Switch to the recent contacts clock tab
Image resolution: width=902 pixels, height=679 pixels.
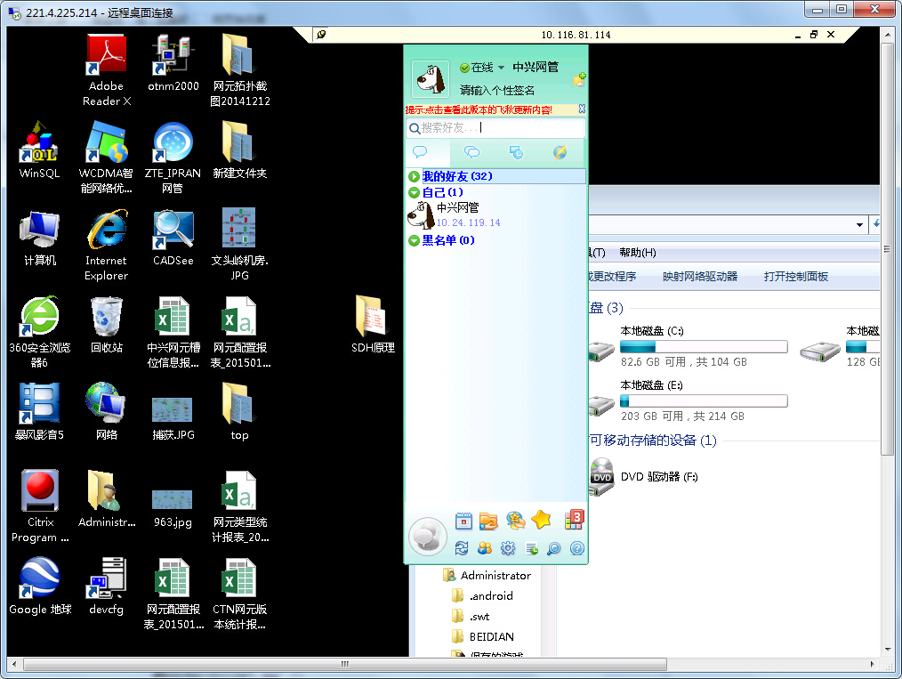click(x=516, y=152)
